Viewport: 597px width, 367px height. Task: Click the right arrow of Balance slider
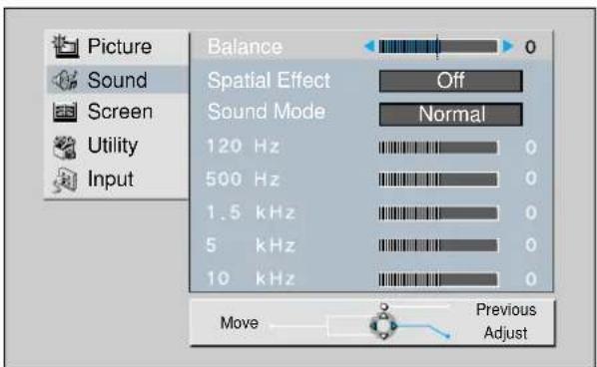tap(507, 47)
